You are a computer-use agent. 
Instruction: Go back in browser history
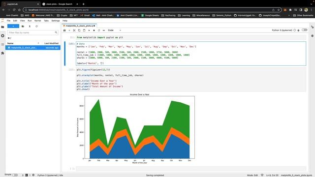[3, 10]
